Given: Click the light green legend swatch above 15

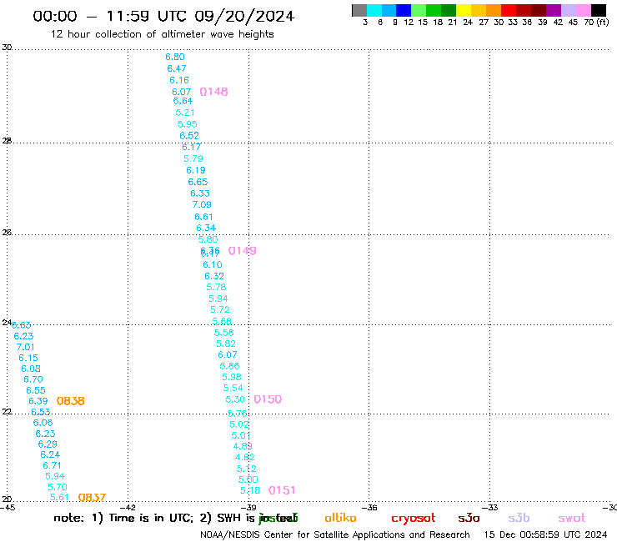Looking at the screenshot, I should coord(419,10).
